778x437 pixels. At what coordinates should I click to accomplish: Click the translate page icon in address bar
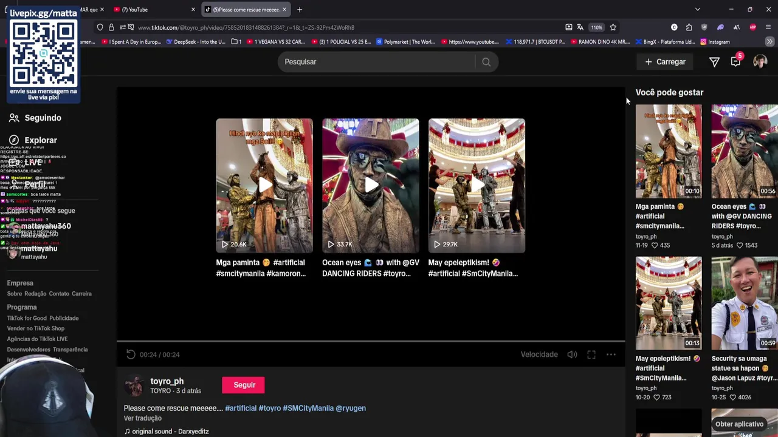(580, 27)
